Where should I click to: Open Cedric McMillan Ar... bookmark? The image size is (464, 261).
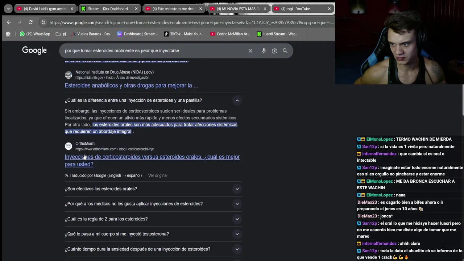coord(230,34)
